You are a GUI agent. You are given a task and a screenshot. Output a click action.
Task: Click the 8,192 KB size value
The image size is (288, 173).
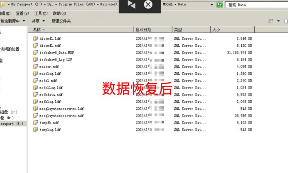(244, 123)
